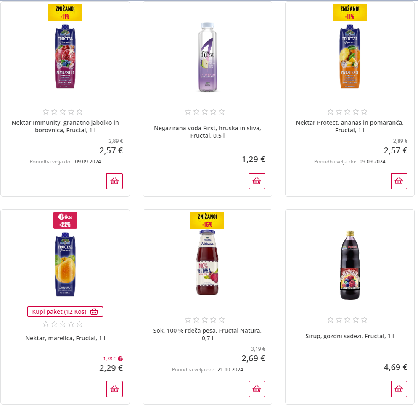
Task: Click the 'Znižano! -15%' discount badge
Action: pos(207,220)
